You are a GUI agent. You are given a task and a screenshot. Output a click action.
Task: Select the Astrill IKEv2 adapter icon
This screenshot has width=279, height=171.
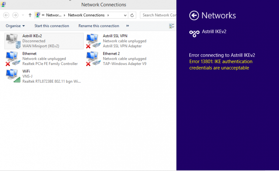tap(13, 41)
